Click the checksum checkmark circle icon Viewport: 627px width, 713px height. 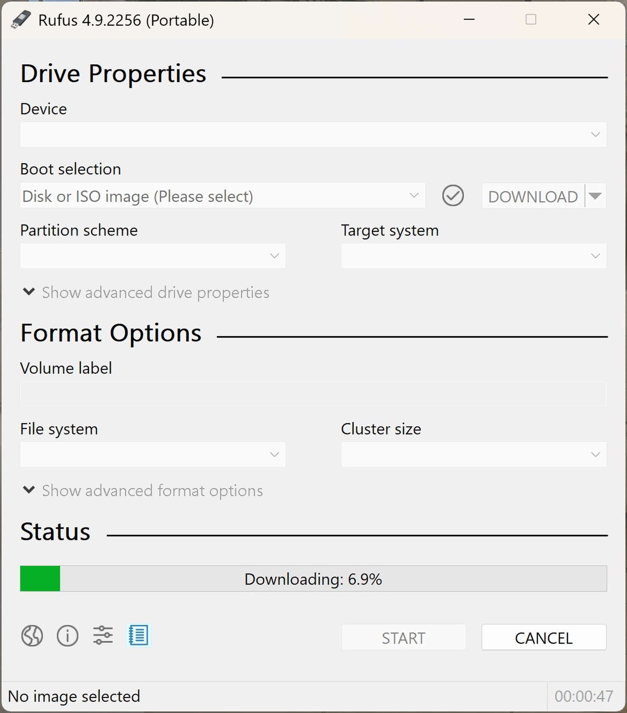click(453, 196)
